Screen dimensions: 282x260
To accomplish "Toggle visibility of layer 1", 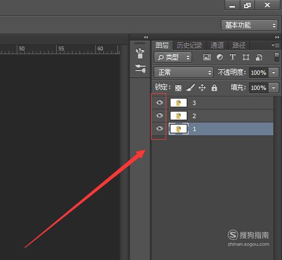I will point(160,128).
